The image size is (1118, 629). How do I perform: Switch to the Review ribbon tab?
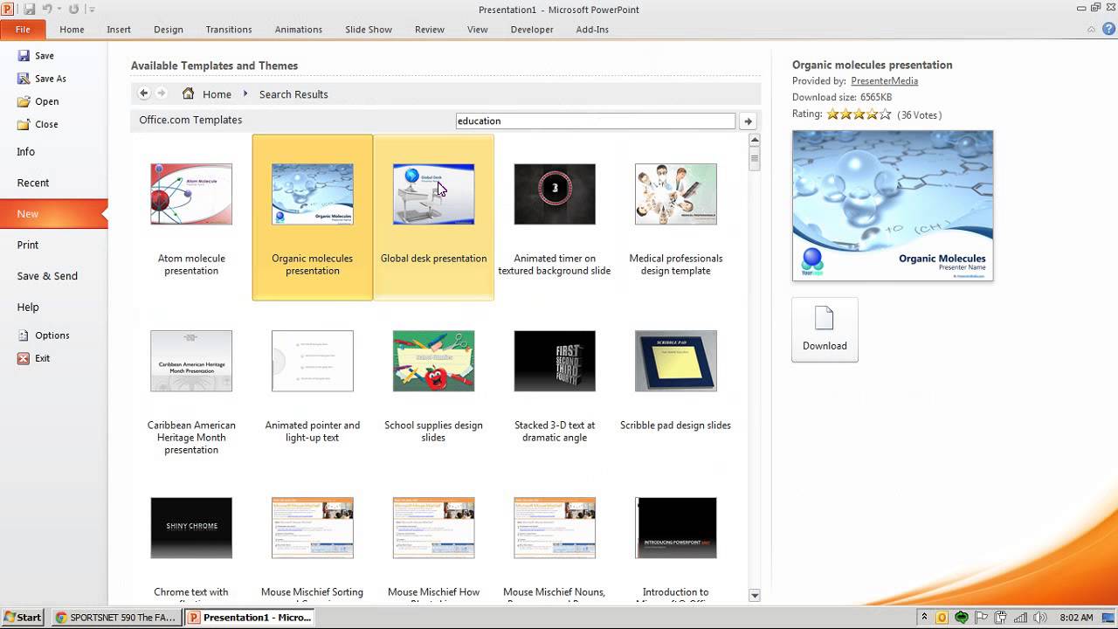click(430, 30)
